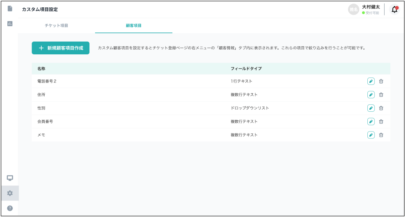
Task: Open the monitor icon in sidebar
Action: point(10,178)
